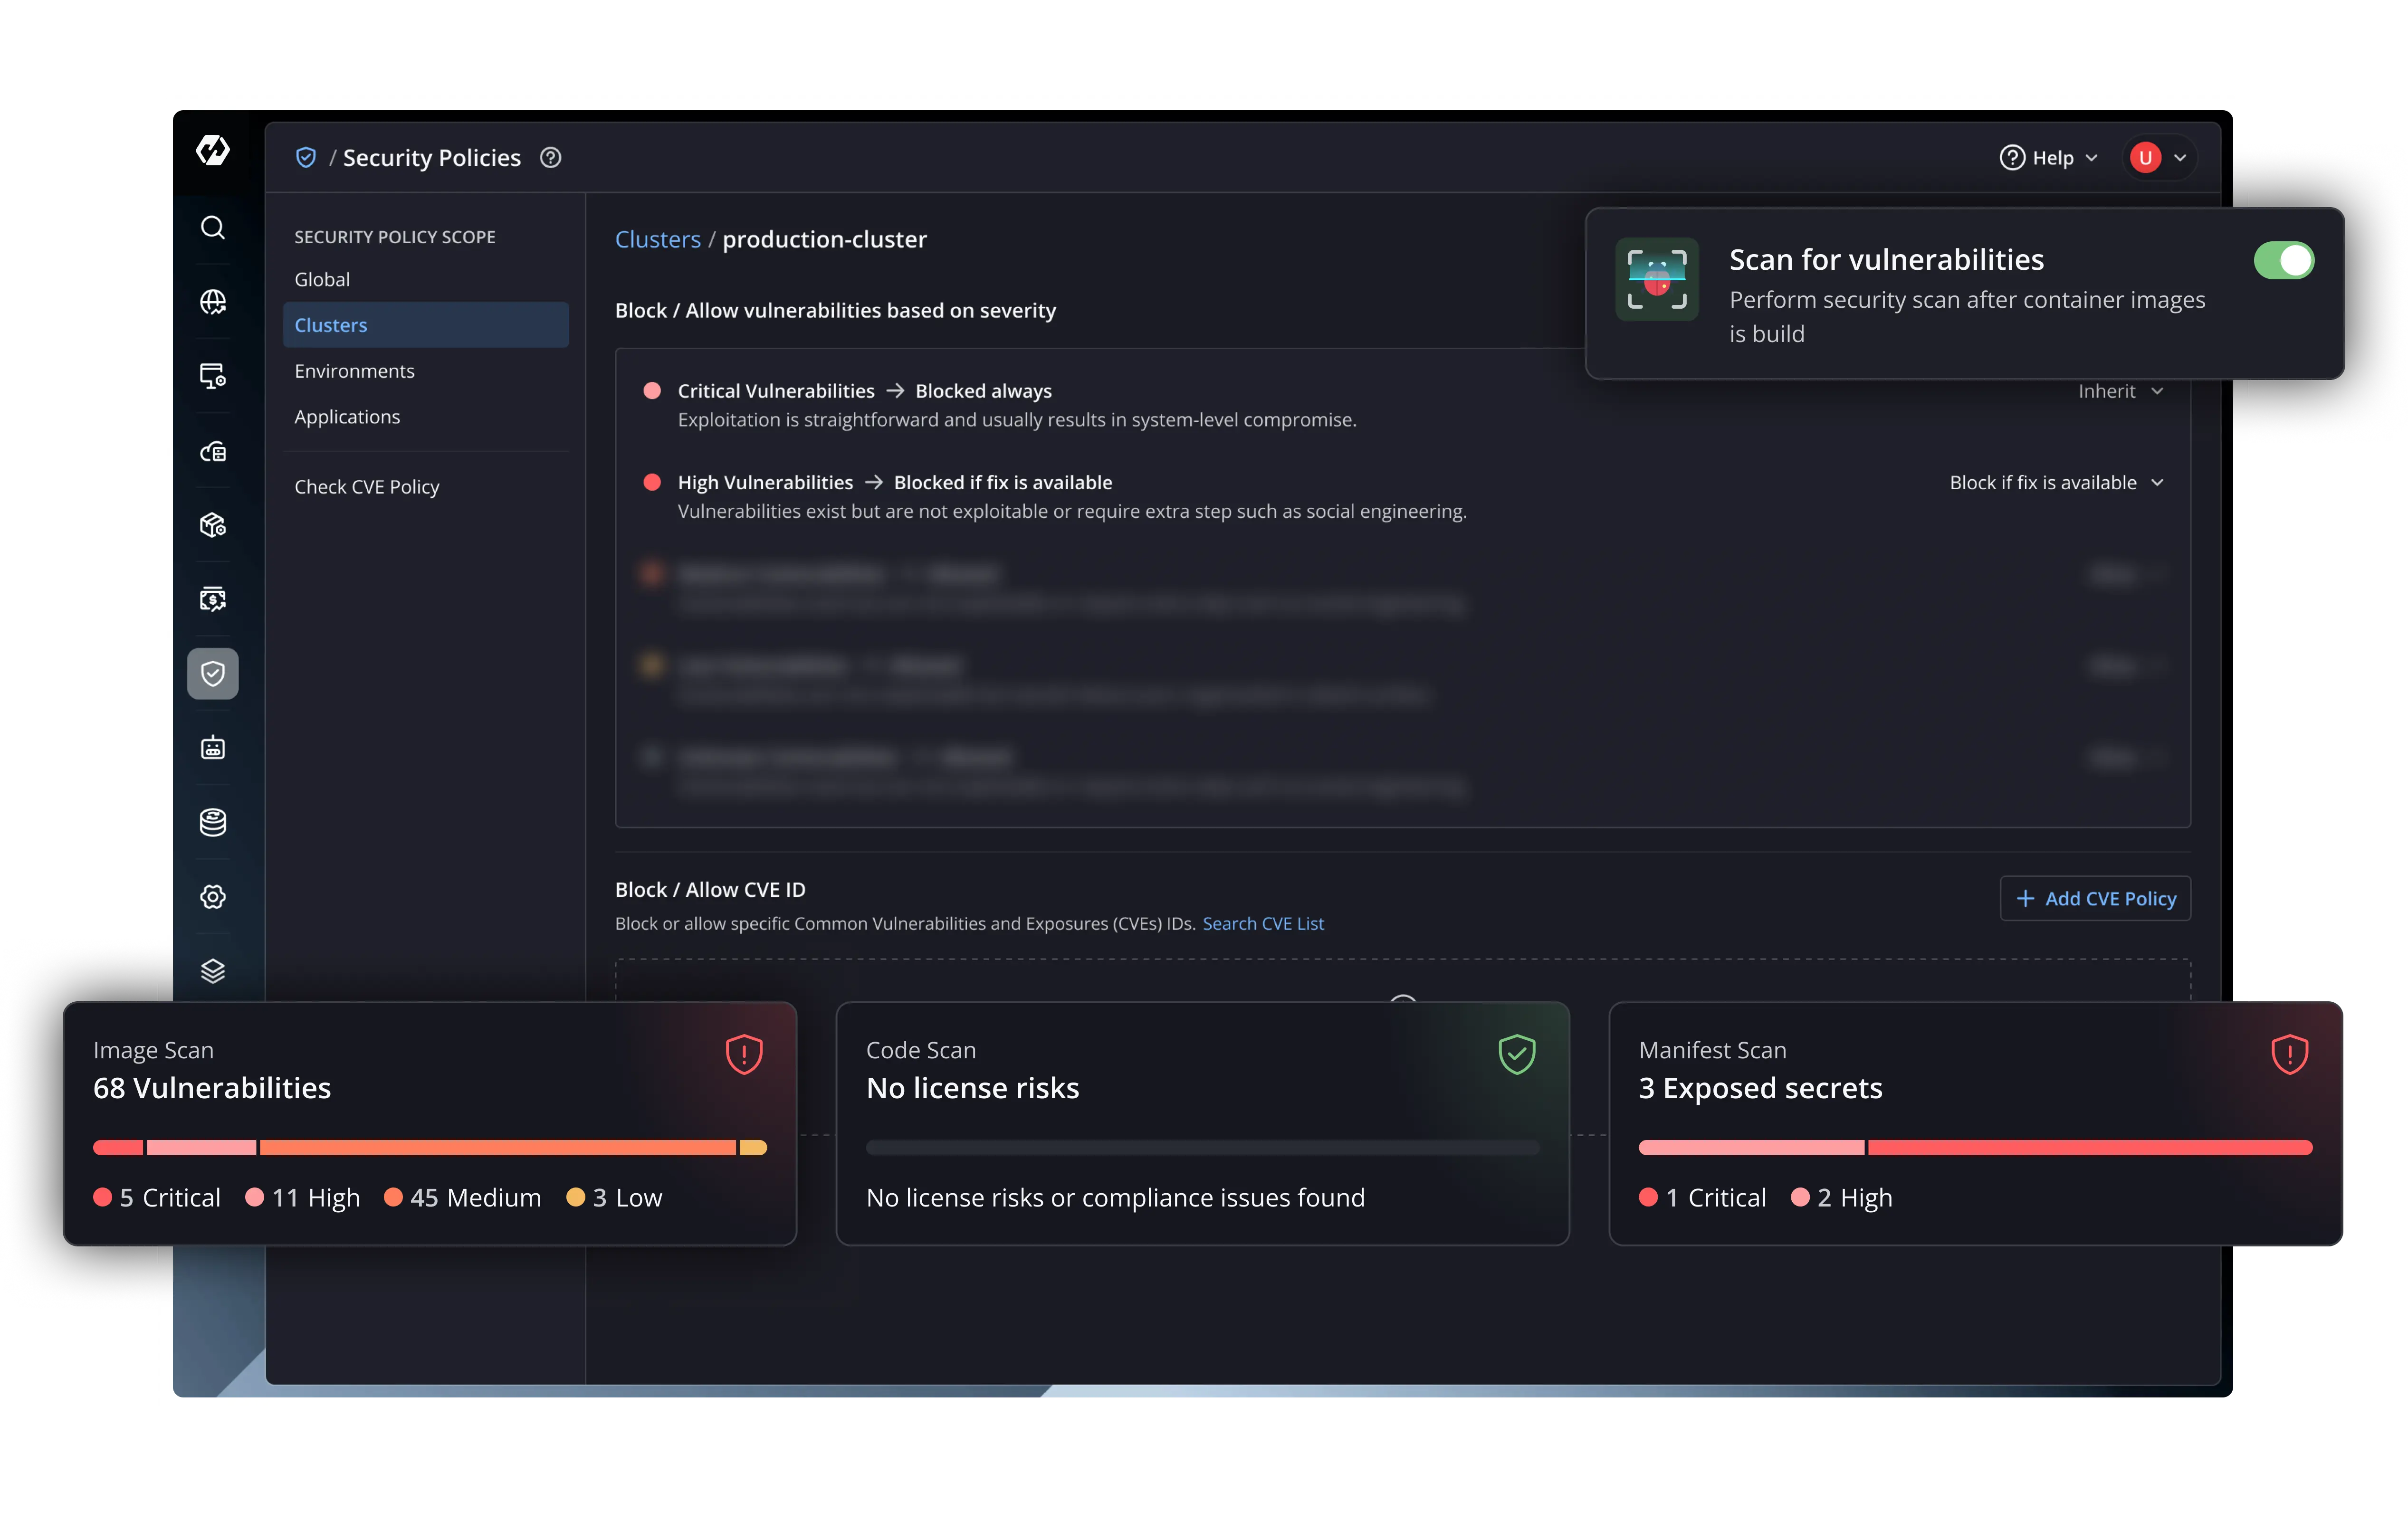Open the globe icon in sidebar
The height and width of the screenshot is (1520, 2408).
(212, 302)
